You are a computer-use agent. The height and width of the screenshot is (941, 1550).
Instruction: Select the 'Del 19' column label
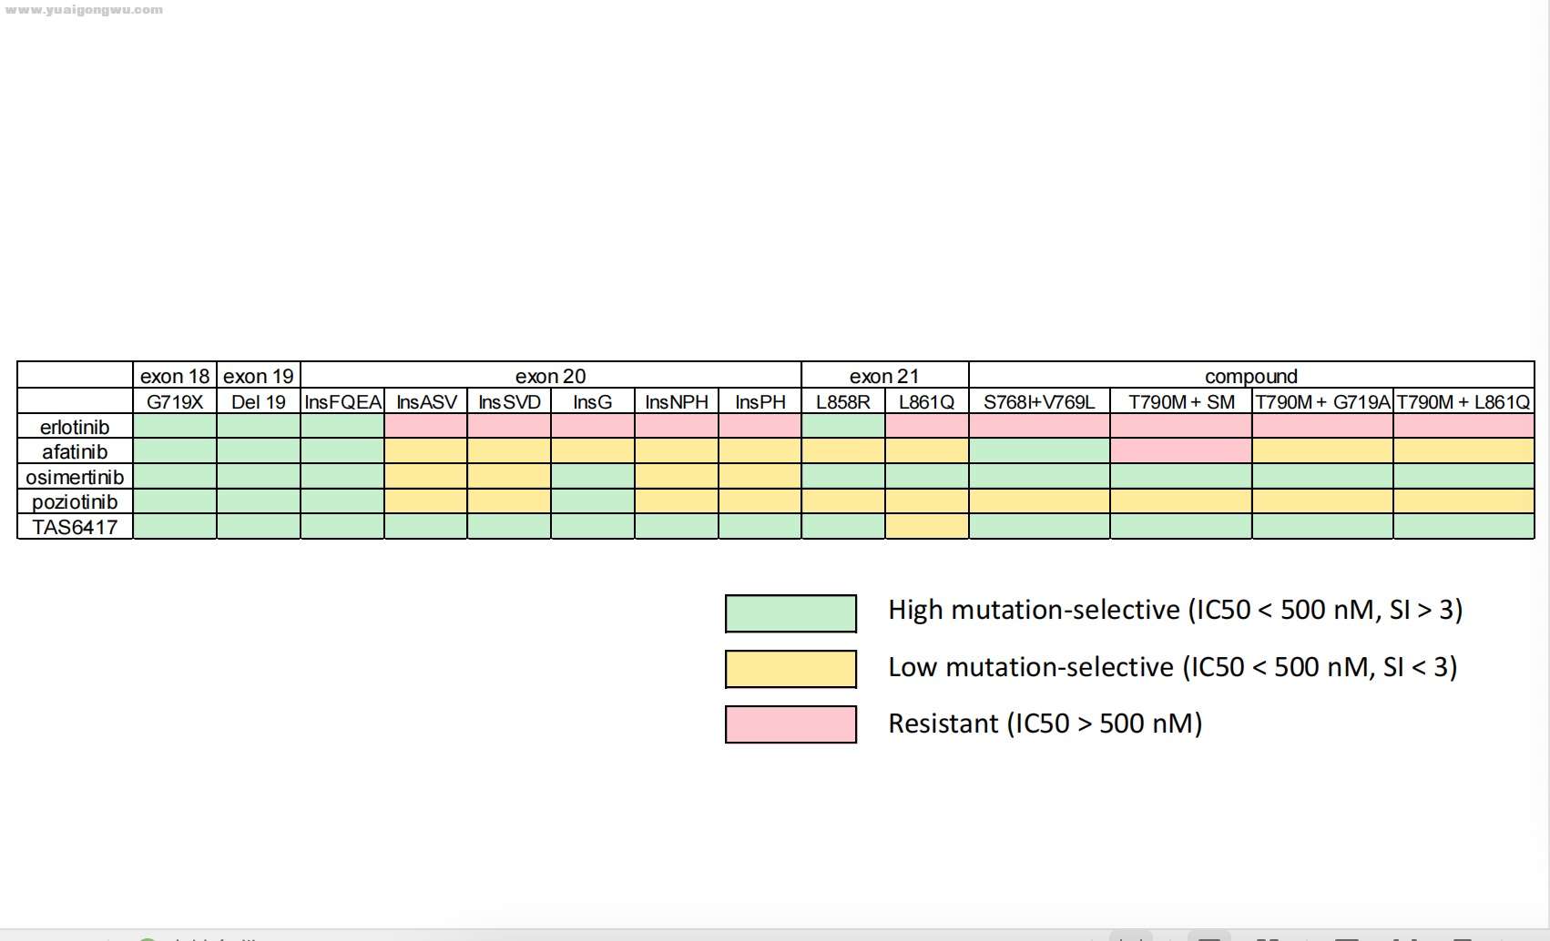259,401
